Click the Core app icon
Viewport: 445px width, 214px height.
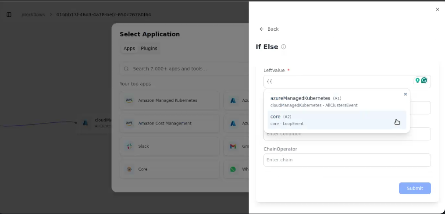coord(129,169)
